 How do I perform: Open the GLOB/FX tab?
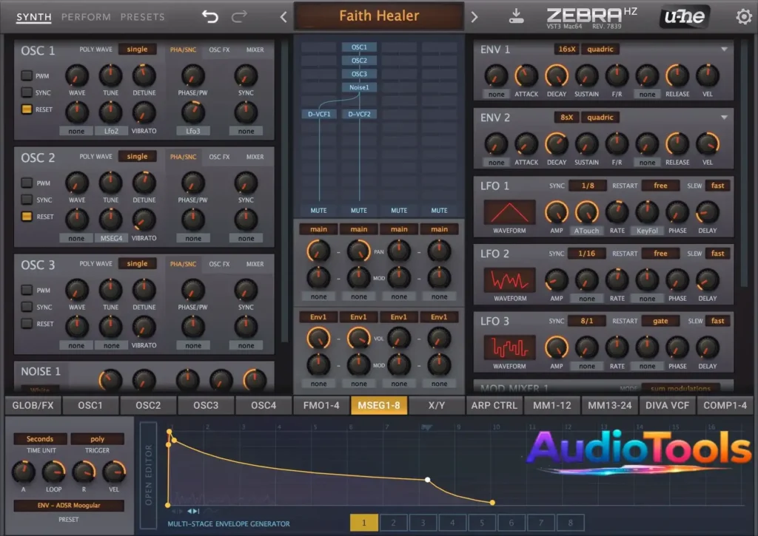pos(33,406)
